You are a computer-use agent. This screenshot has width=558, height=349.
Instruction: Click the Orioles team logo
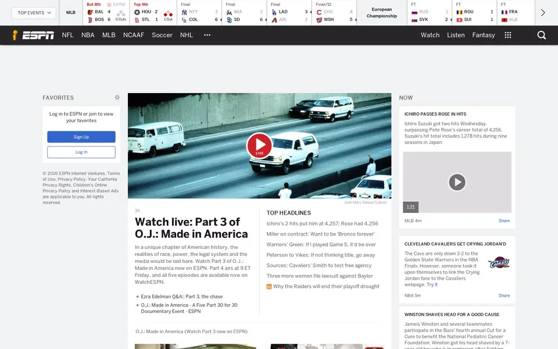(90, 12)
